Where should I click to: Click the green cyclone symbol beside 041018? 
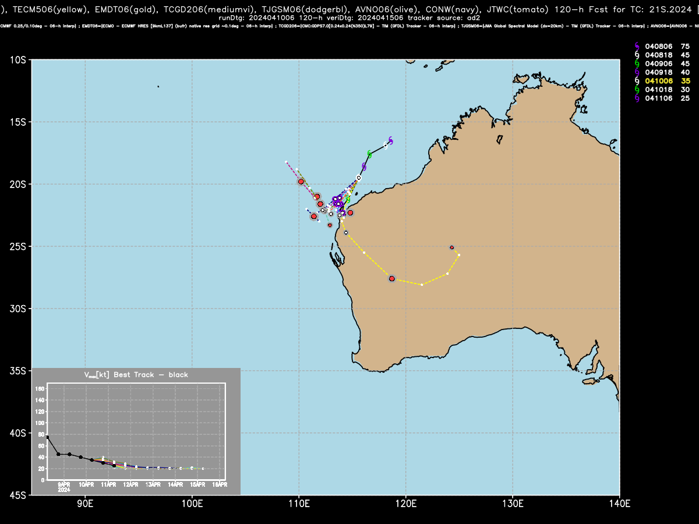click(x=637, y=90)
